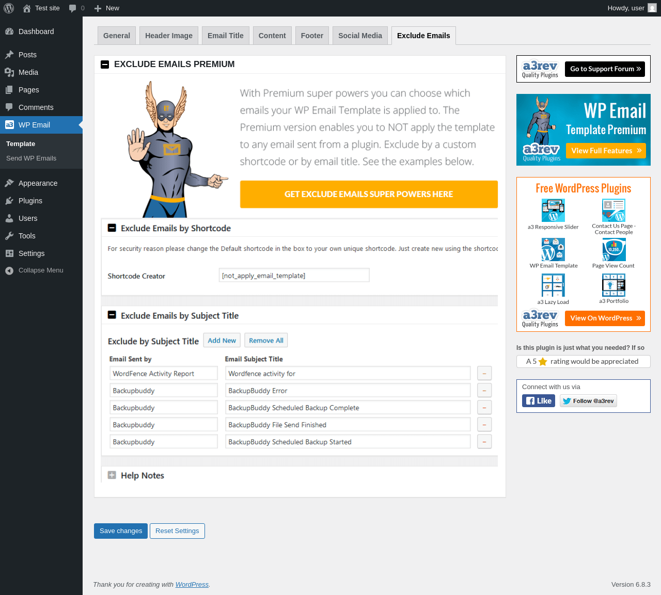Switch to the Footer tab
661x595 pixels.
pyautogui.click(x=312, y=36)
